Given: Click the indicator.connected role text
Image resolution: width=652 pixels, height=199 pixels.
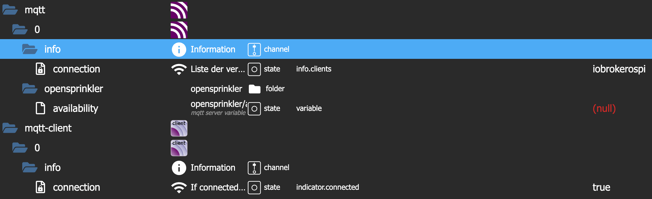Looking at the screenshot, I should (x=327, y=187).
